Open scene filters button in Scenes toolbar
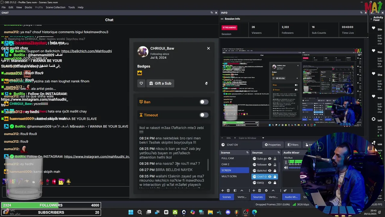 [x=235, y=190]
